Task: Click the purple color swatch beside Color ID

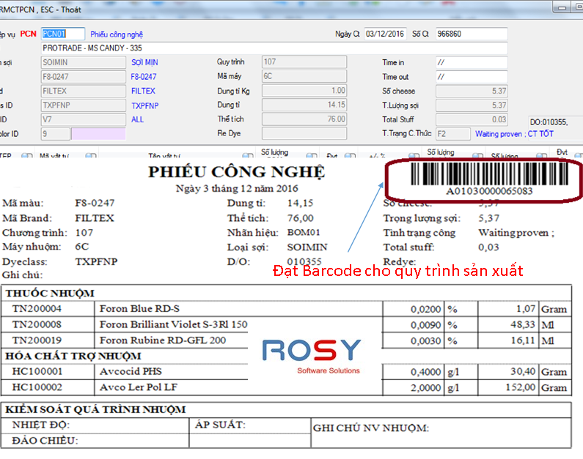Action: [x=98, y=134]
